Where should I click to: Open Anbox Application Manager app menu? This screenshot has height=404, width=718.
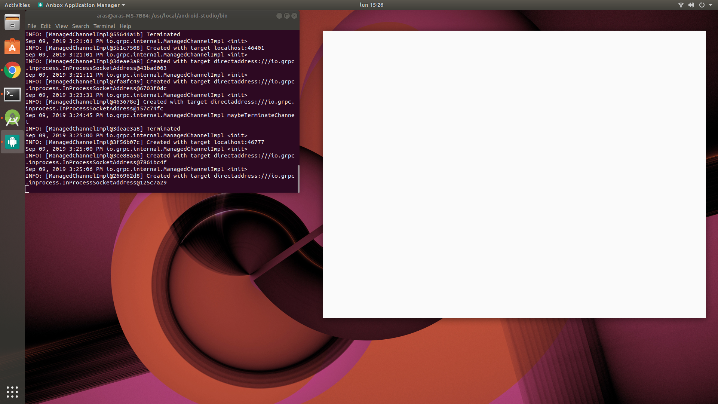[x=82, y=5]
